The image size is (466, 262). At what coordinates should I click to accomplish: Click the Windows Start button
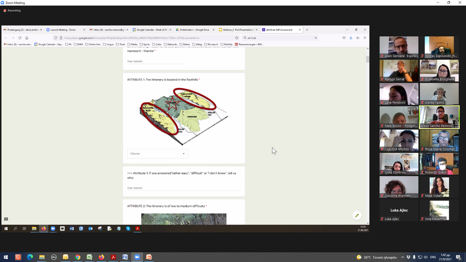tap(6, 257)
